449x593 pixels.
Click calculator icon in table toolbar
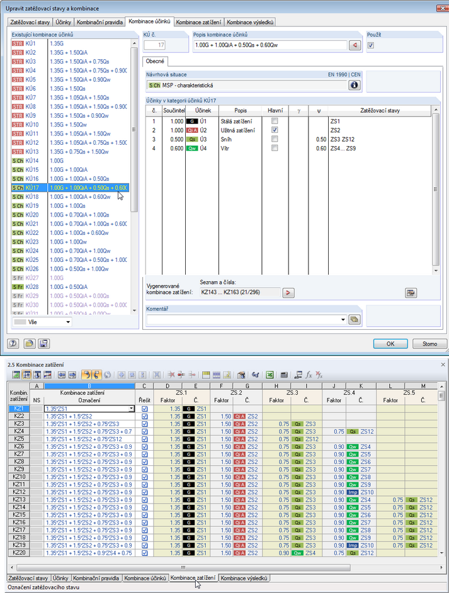pos(284,375)
